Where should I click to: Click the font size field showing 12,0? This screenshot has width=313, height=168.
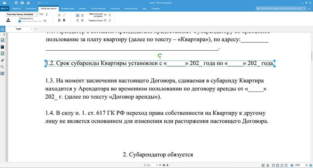click(42, 14)
